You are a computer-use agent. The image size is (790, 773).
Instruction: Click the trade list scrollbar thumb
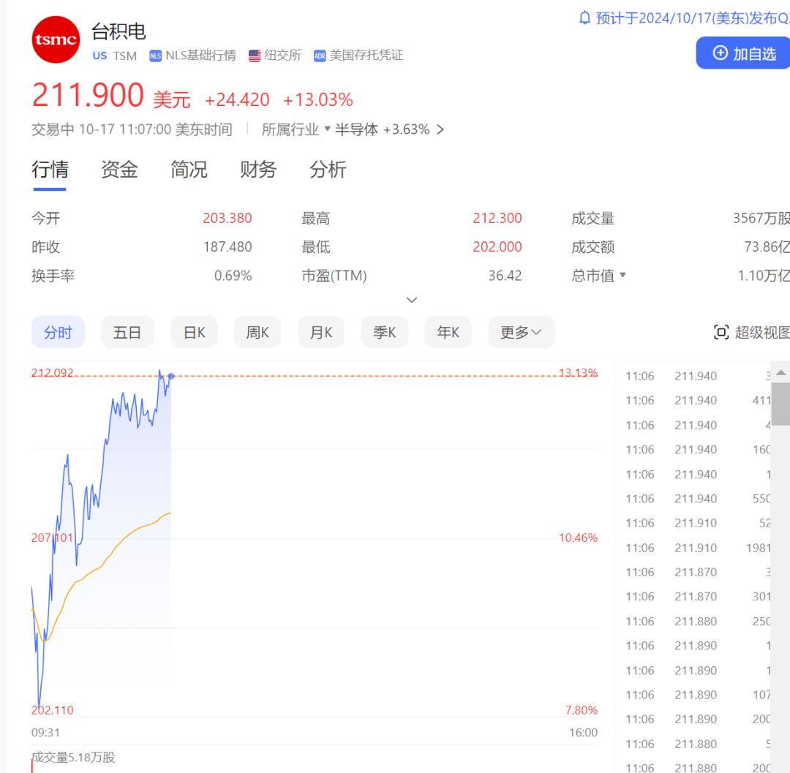click(x=781, y=404)
